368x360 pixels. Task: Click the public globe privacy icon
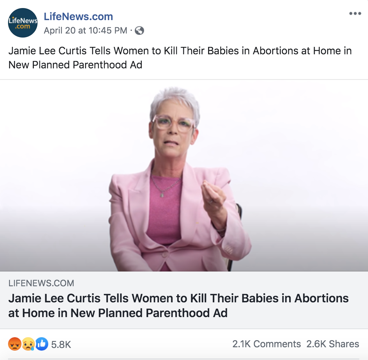[x=139, y=31]
